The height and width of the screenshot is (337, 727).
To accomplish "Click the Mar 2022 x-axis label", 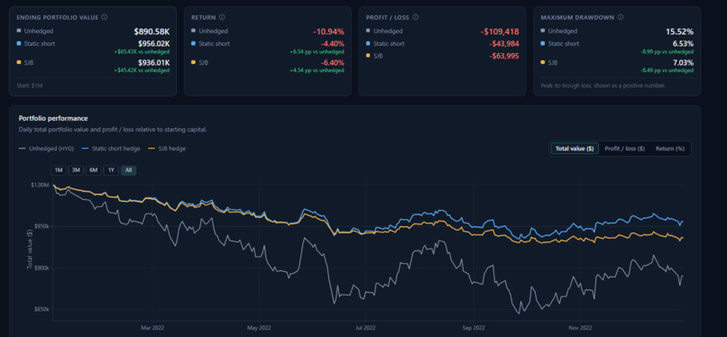I will (x=152, y=328).
